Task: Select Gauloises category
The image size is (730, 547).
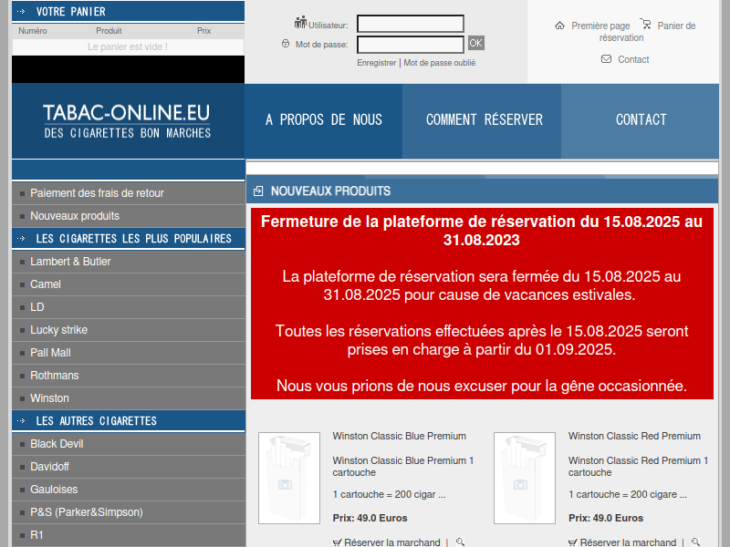Action: 129,490
